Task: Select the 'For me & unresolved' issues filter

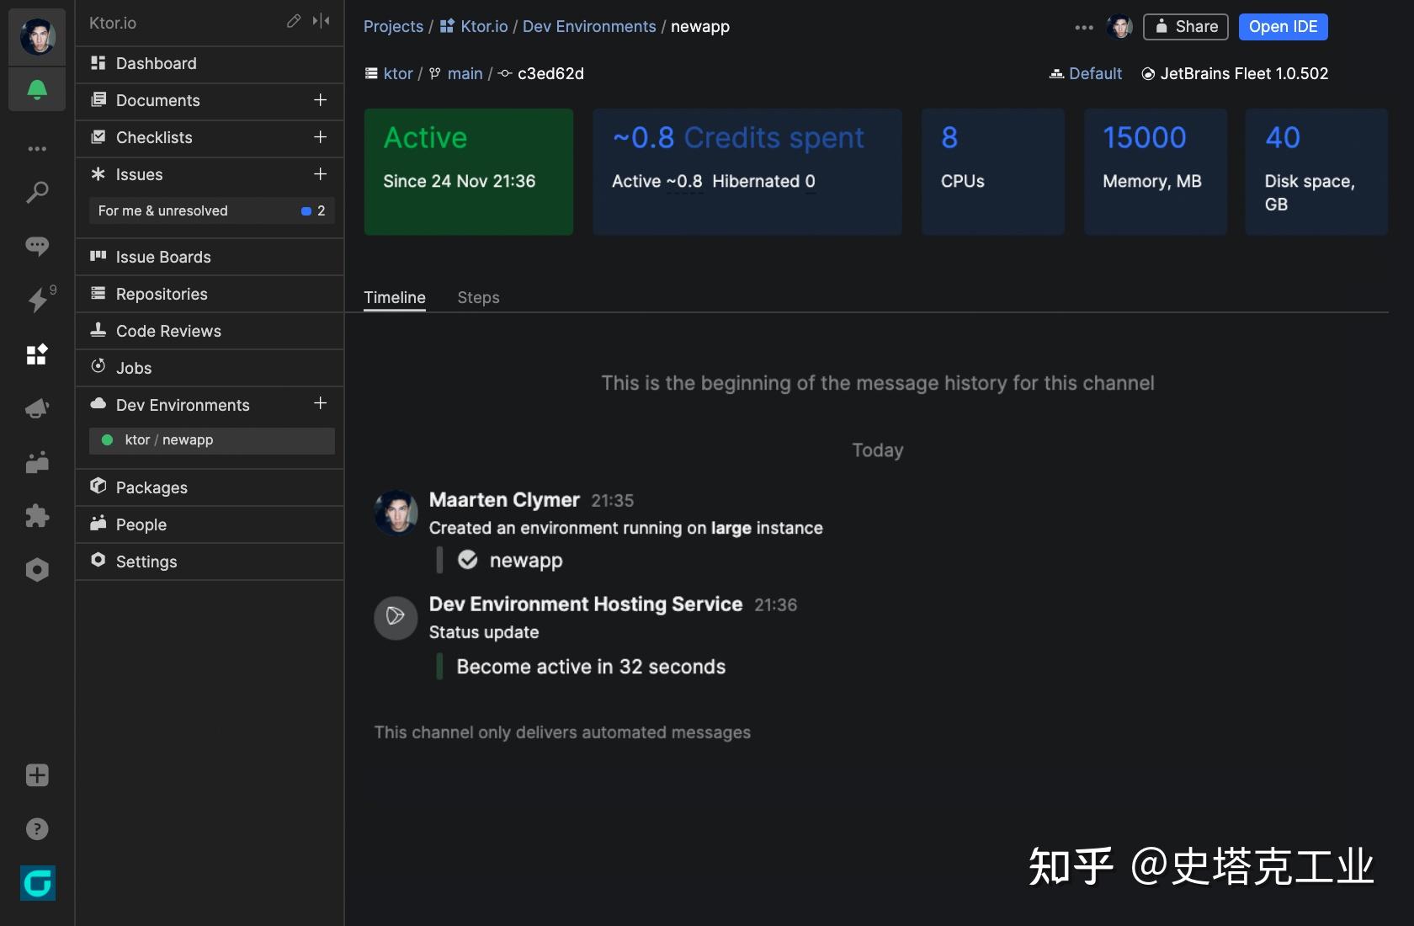Action: [211, 210]
